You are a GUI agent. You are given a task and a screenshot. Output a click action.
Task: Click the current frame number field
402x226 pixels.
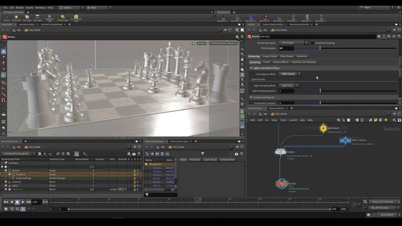pyautogui.click(x=36, y=202)
